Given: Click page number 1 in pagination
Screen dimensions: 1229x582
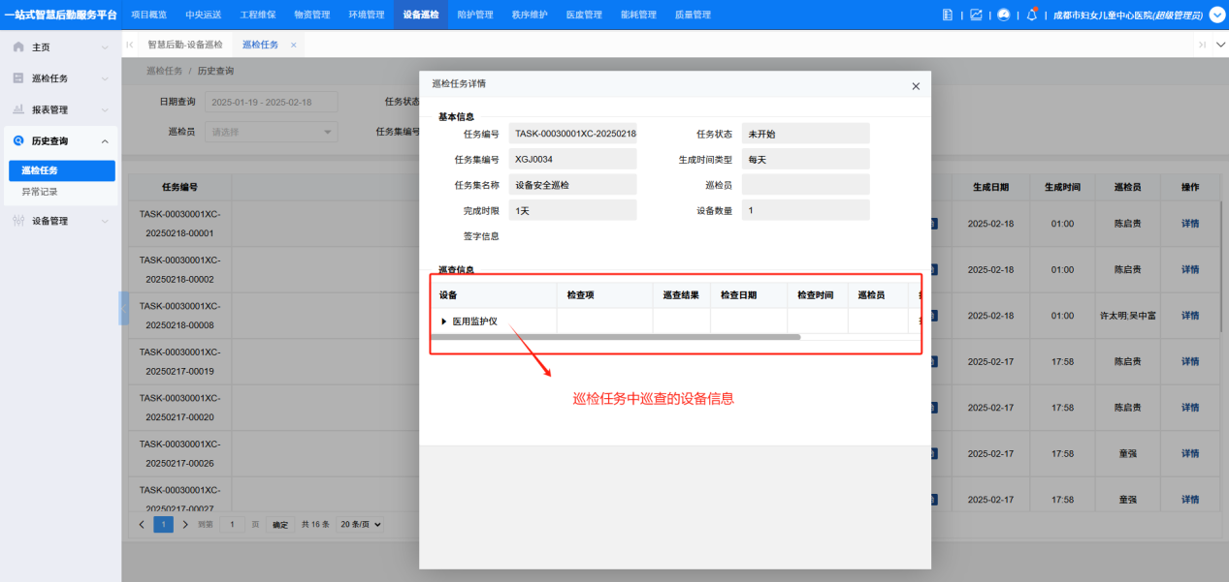Looking at the screenshot, I should (x=163, y=524).
